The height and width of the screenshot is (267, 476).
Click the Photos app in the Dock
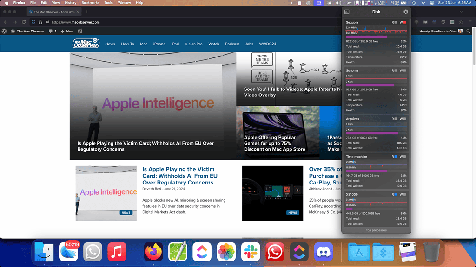[x=226, y=252]
